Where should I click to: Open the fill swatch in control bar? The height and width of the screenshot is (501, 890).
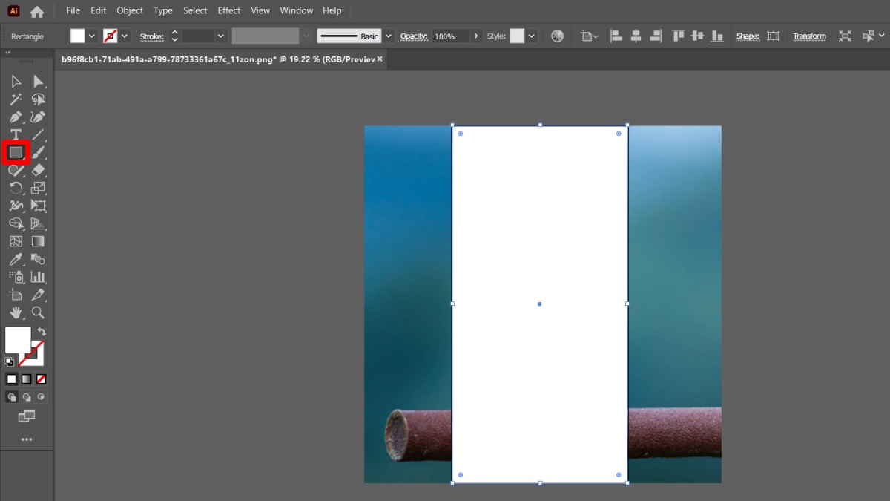[78, 36]
